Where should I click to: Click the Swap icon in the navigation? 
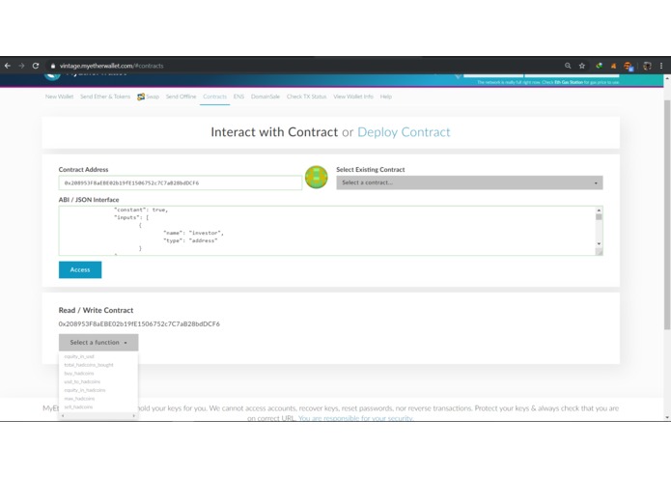point(141,97)
